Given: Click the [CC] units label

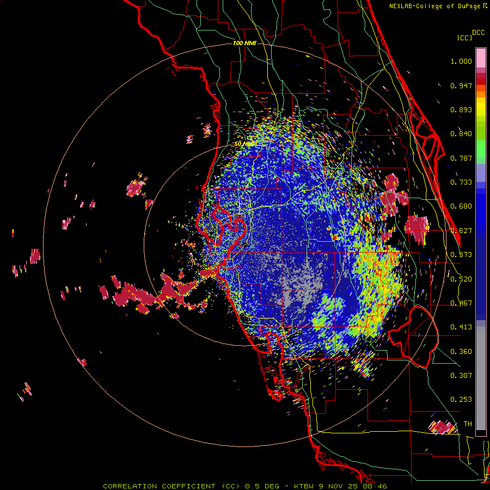Looking at the screenshot, I should [465, 38].
